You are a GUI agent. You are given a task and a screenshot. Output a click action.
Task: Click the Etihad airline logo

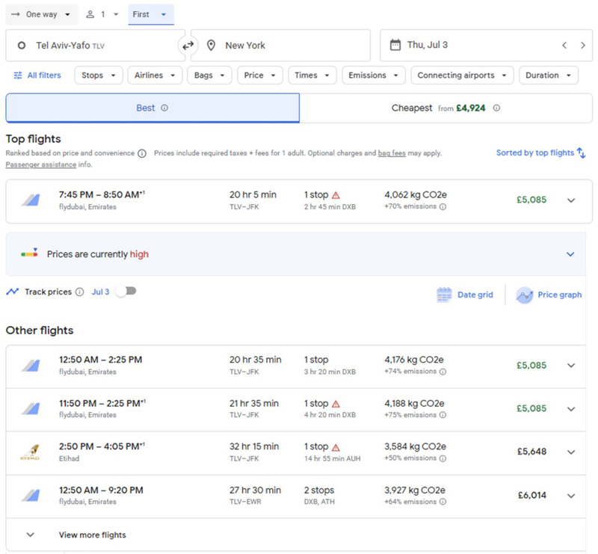coord(30,452)
